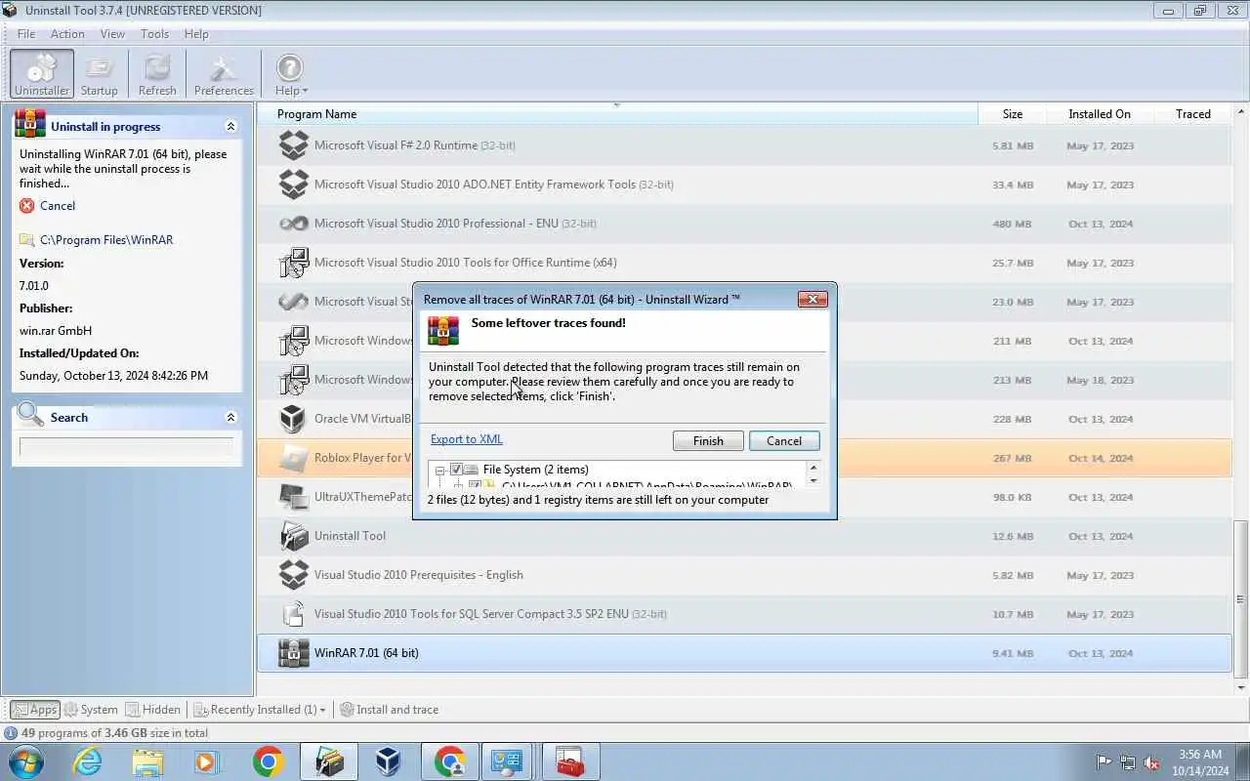Open the Help menu in menu bar
This screenshot has height=781, width=1250.
(x=196, y=33)
